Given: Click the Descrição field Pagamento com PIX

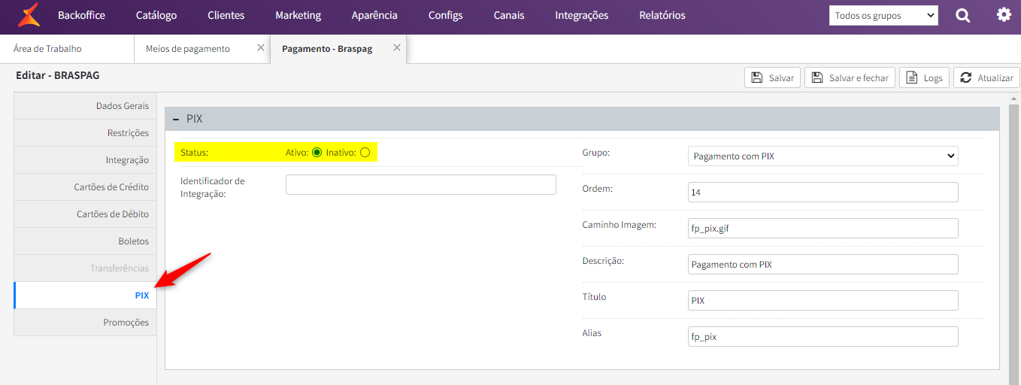Looking at the screenshot, I should click(x=823, y=264).
